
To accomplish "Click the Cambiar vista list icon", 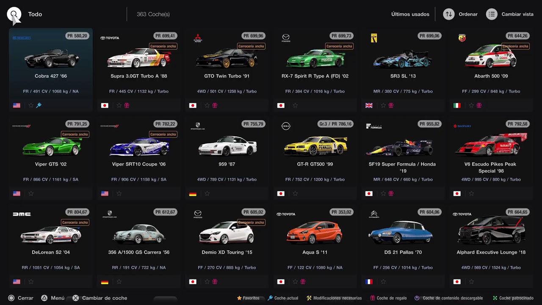I will (x=491, y=14).
